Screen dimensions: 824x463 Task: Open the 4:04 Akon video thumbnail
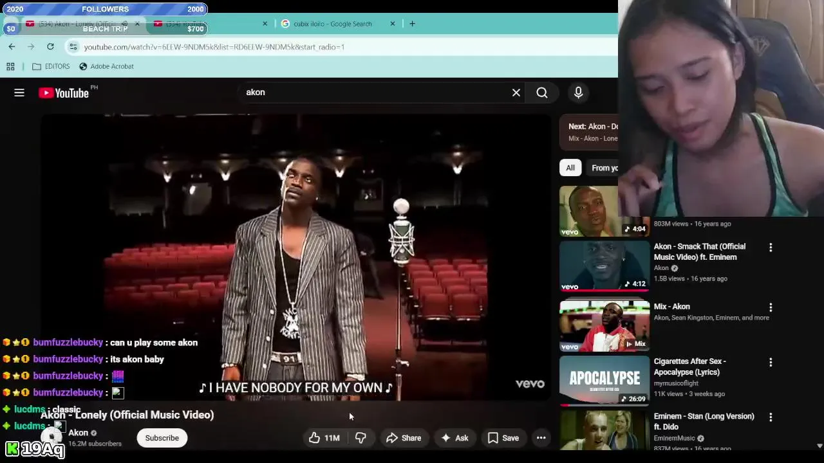point(604,212)
